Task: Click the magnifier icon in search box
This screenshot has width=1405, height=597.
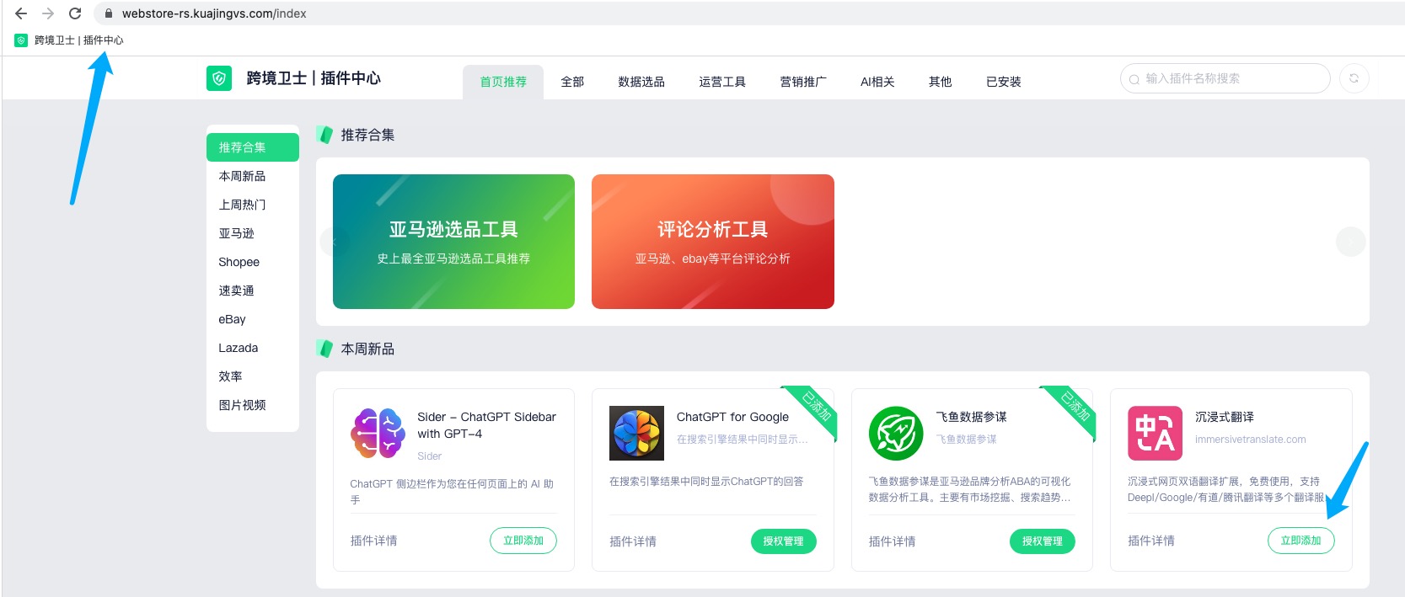Action: pos(1134,79)
